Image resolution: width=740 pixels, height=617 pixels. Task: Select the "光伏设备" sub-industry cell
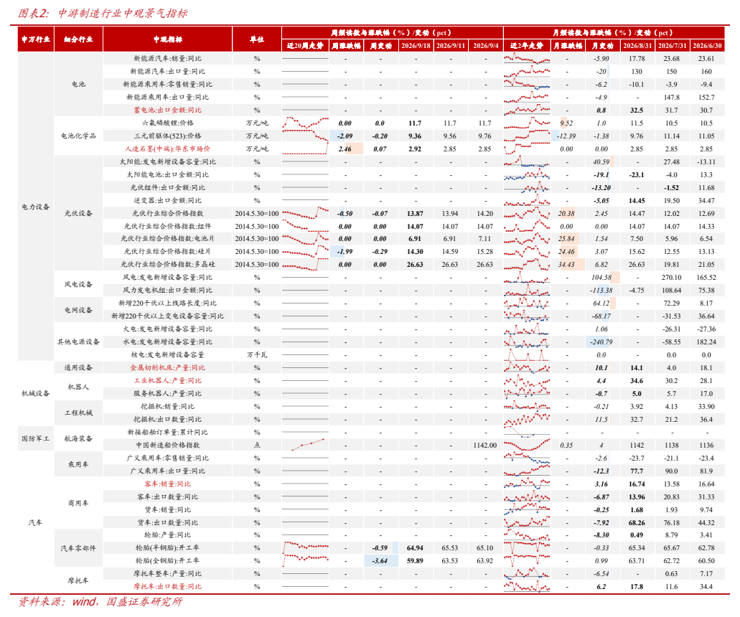coord(78,213)
